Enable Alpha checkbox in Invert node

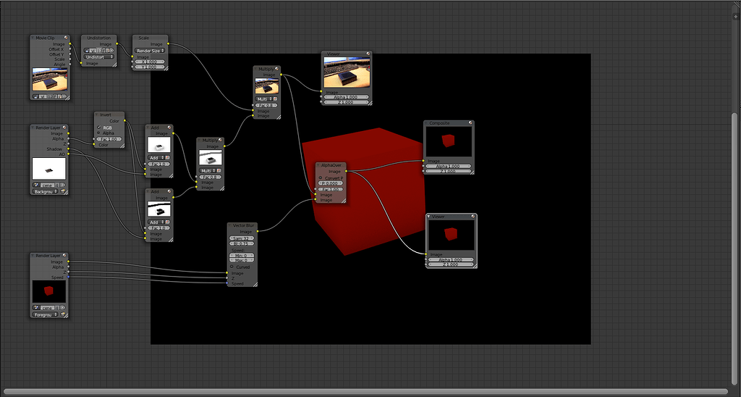[98, 133]
